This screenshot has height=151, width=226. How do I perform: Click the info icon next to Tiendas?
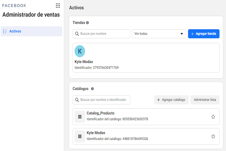tap(87, 23)
